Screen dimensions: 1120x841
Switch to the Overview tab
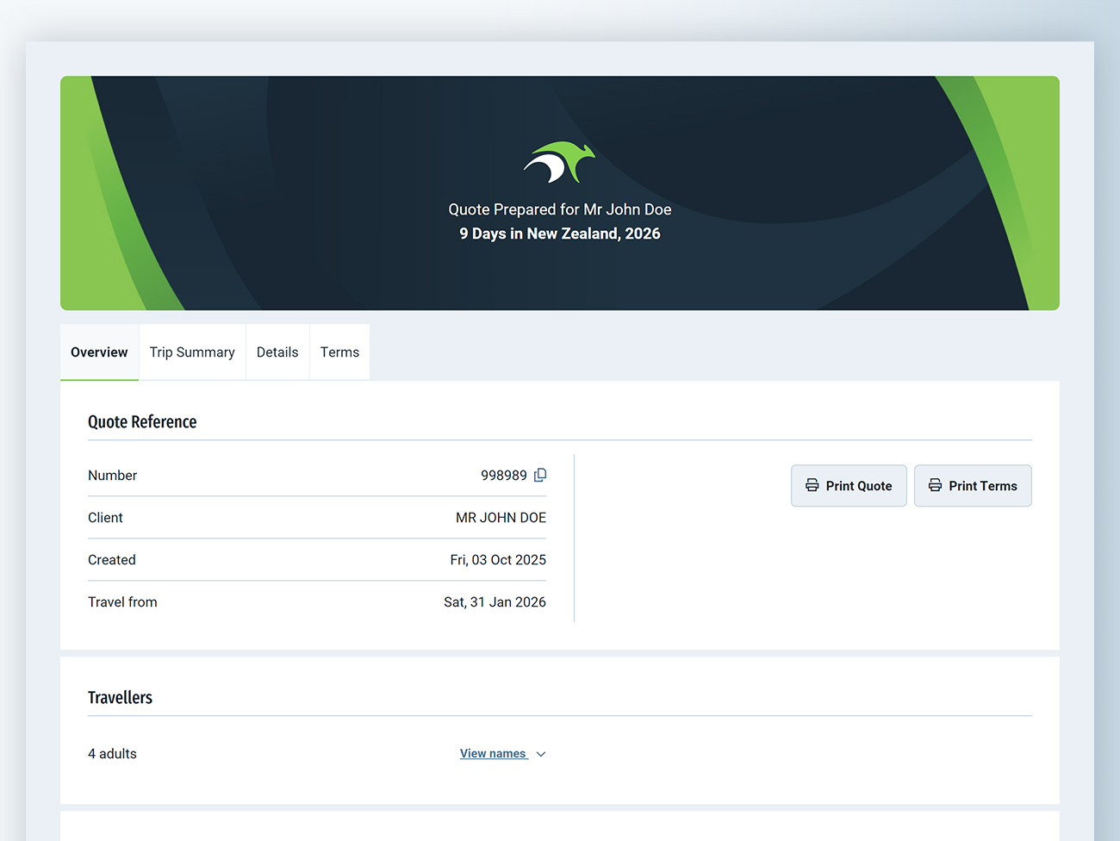tap(99, 352)
